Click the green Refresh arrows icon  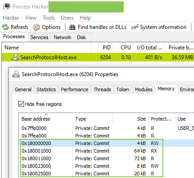coord(5,27)
